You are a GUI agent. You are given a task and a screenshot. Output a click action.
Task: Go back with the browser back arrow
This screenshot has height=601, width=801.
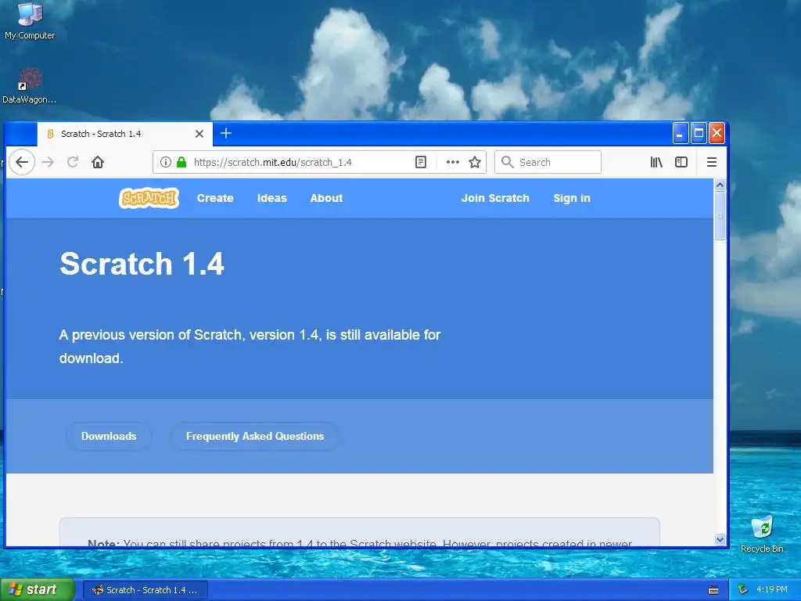coord(21,163)
